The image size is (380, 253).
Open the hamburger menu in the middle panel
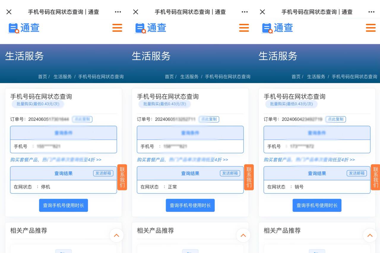click(244, 28)
